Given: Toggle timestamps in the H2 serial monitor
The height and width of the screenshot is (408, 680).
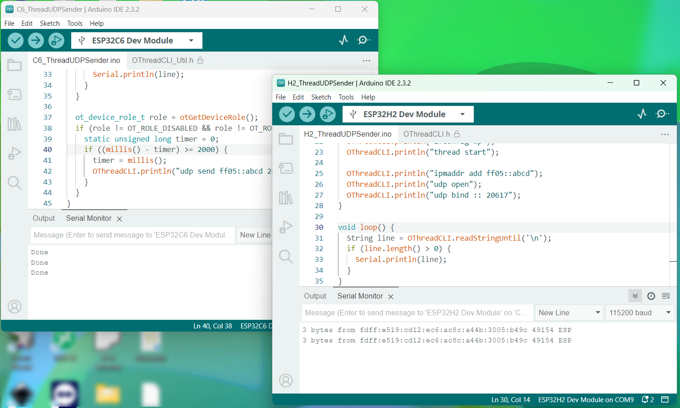Looking at the screenshot, I should coord(651,296).
